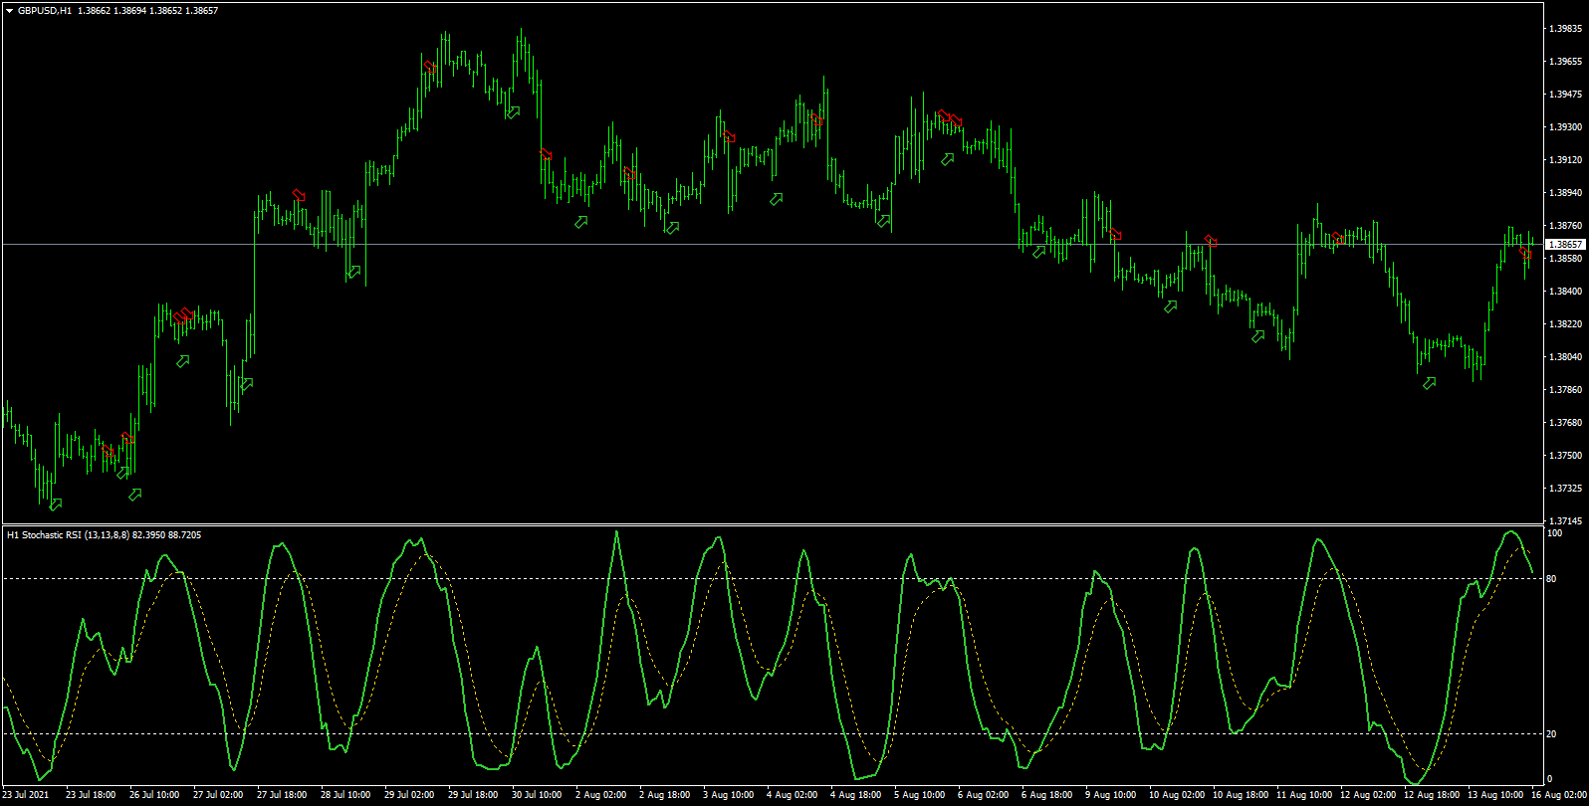Screen dimensions: 1589x806
Task: Select the red sell arrow nearest the last bar
Action: (1525, 252)
